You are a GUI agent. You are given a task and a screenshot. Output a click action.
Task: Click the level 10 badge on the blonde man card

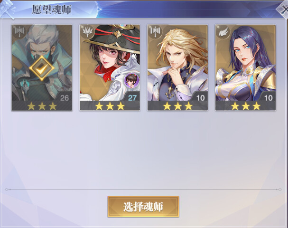click(x=200, y=98)
